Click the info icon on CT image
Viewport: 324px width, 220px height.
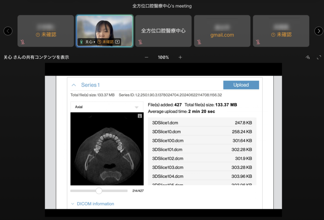click(140, 116)
